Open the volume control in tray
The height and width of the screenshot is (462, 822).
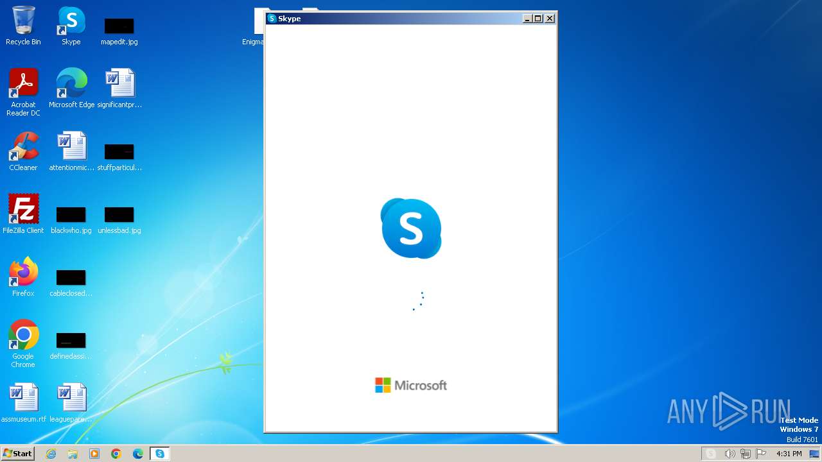pyautogui.click(x=730, y=454)
